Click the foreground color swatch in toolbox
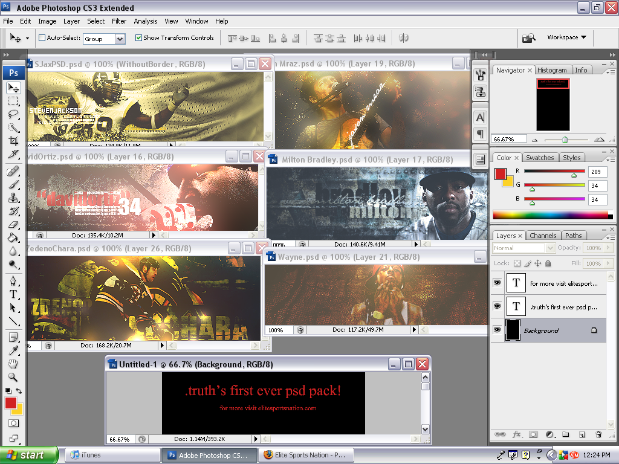619x464 pixels. click(x=11, y=403)
